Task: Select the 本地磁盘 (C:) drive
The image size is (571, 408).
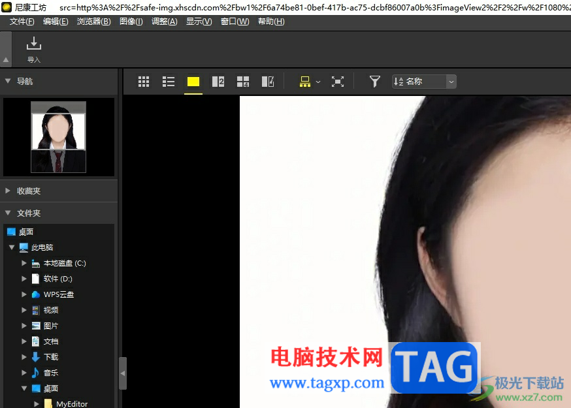Action: tap(65, 263)
